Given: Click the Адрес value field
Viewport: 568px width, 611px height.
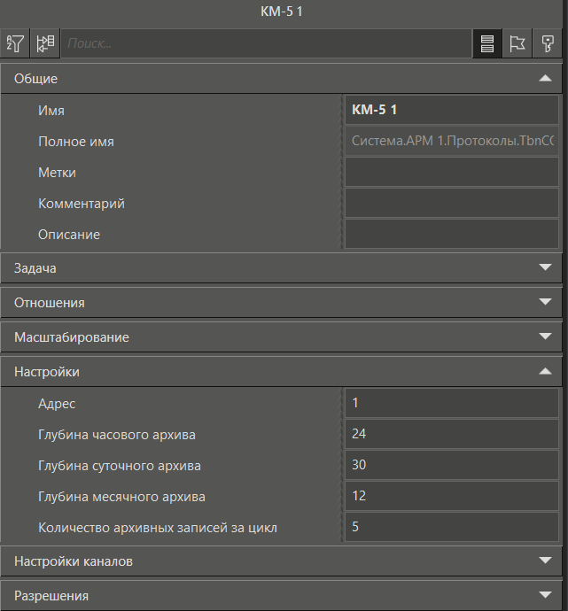Looking at the screenshot, I should 452,404.
